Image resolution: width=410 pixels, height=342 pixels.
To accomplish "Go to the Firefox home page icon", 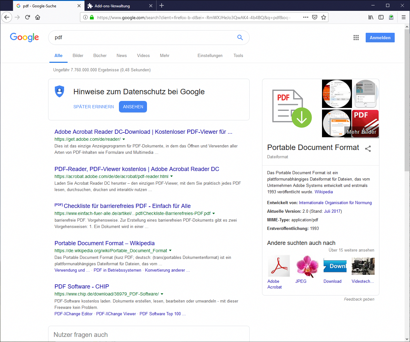I will pos(38,17).
